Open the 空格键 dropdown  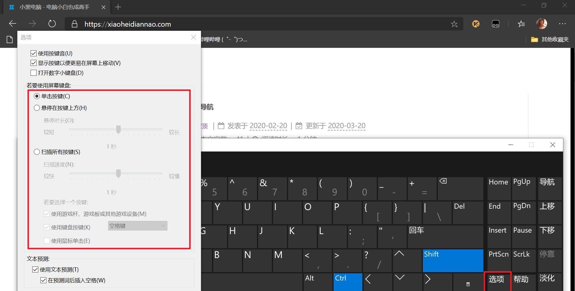click(137, 226)
